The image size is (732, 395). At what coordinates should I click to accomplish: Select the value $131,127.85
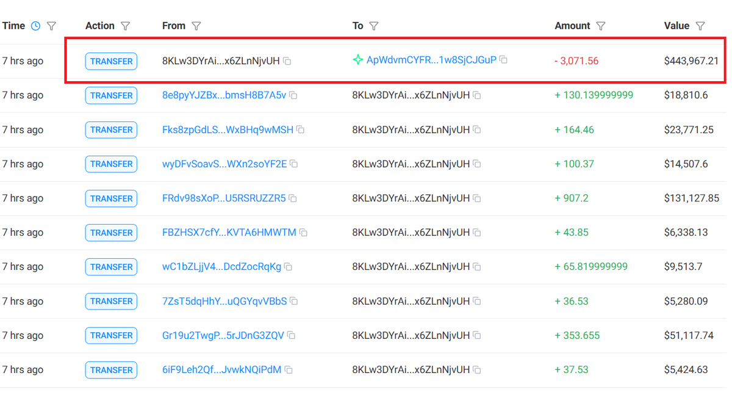[691, 198]
